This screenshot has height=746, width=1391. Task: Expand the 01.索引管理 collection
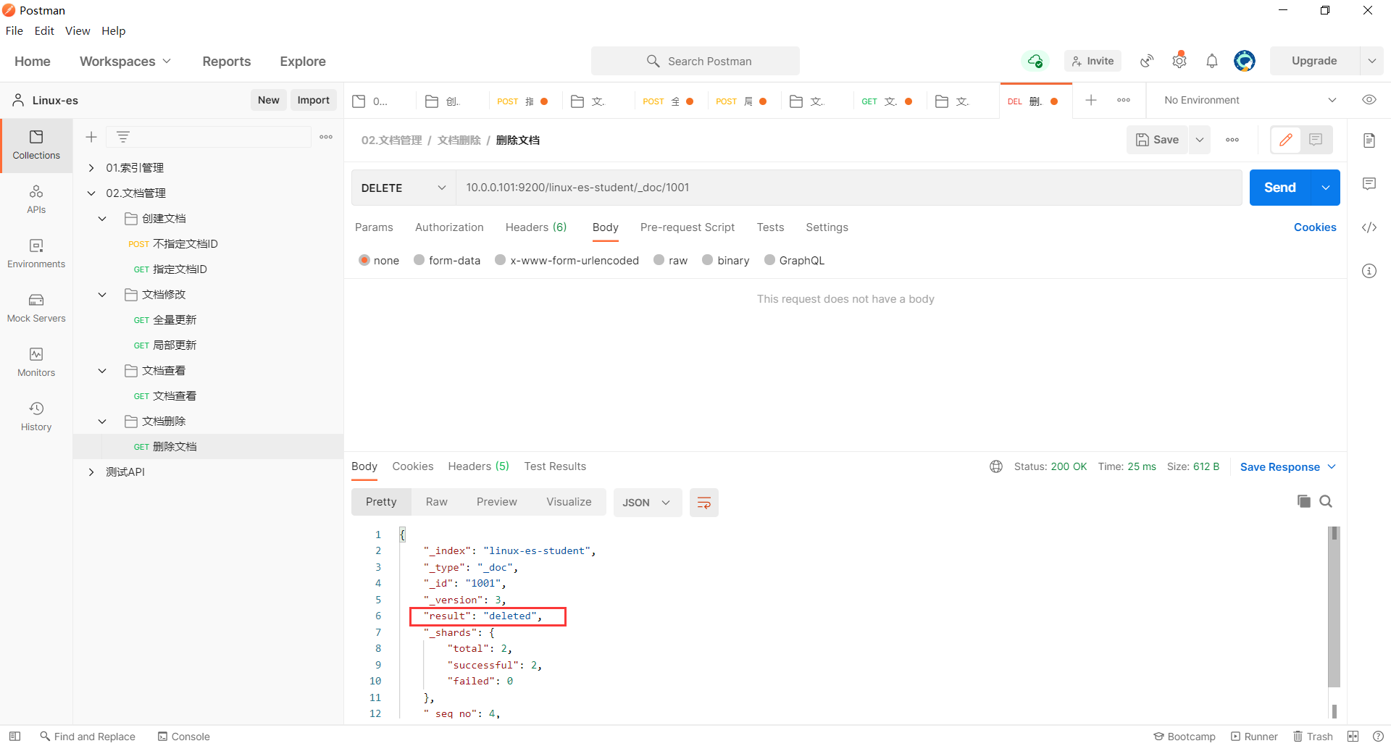91,168
